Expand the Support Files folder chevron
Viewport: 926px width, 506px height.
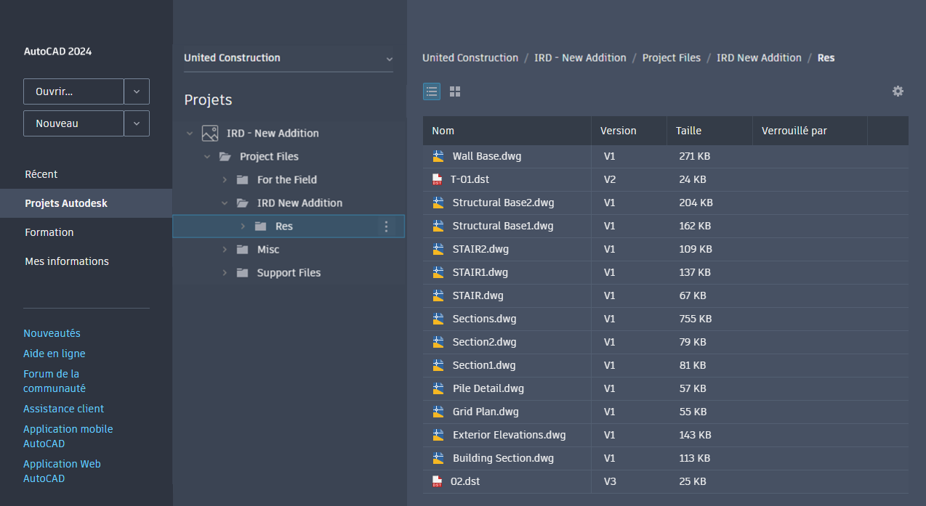point(225,272)
